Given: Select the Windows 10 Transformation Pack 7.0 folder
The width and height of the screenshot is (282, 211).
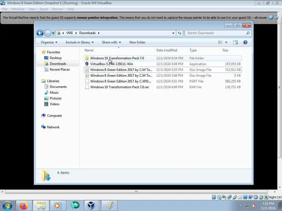Looking at the screenshot, I should [162, 58].
